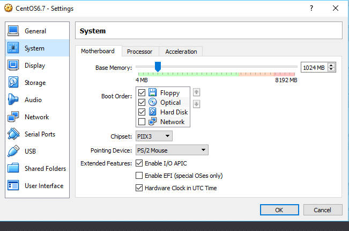Screen dimensions: 349x231
Task: Open Audio settings speaker icon
Action: (13, 100)
